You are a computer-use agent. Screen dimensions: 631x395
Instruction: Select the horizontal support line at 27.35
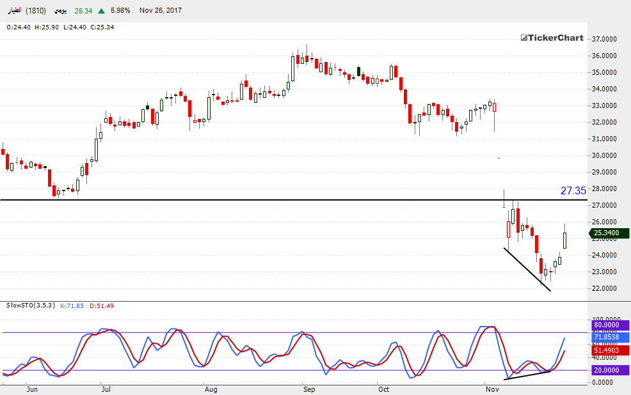(256, 200)
